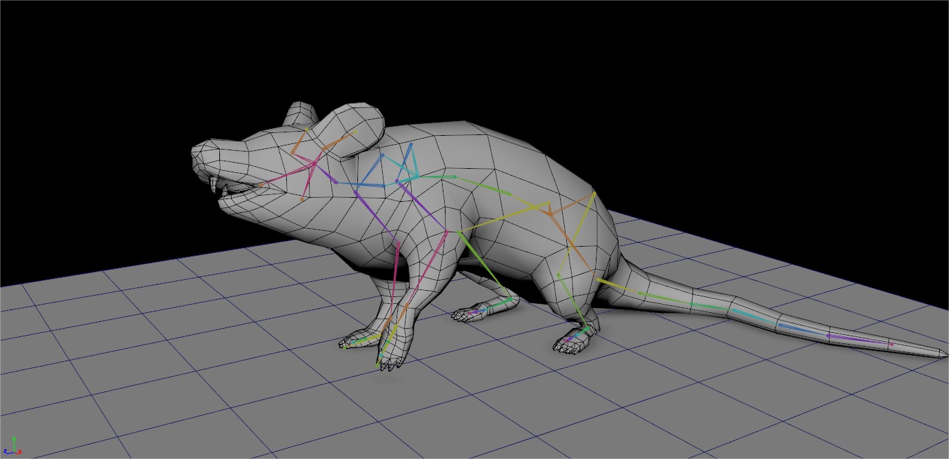Viewport: 949px width, 459px height.
Task: Click the rat's smaller back ear
Action: (x=301, y=114)
